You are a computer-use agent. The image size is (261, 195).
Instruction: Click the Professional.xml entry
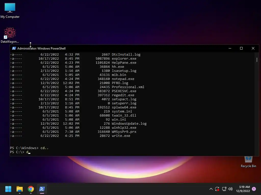click(x=128, y=87)
